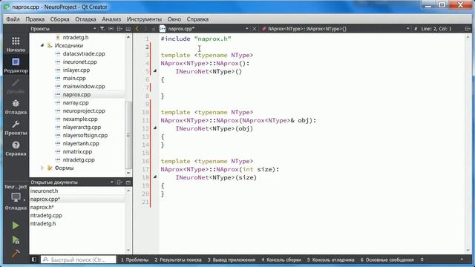Close the naprox.cpp document
This screenshot has height=267, width=475.
click(x=254, y=29)
